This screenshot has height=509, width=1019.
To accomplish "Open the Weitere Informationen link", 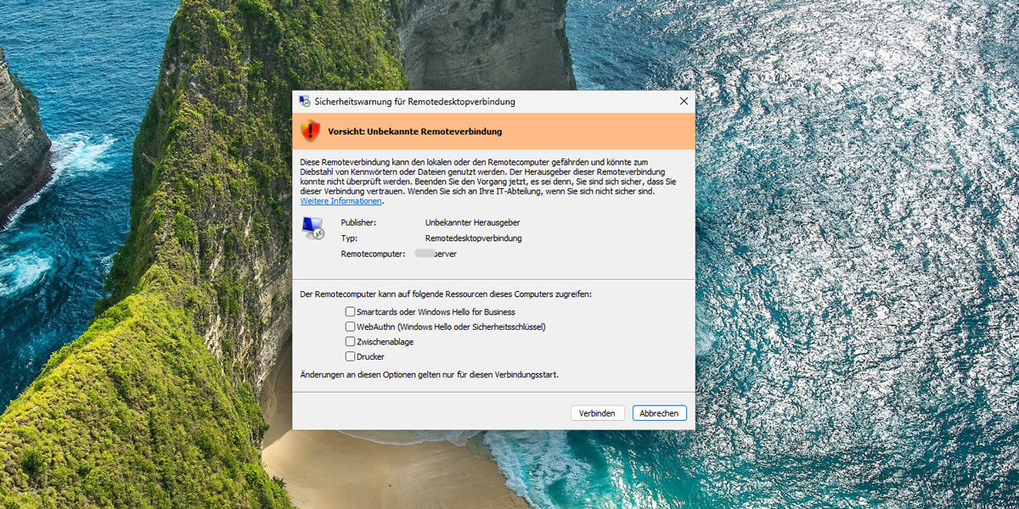I will click(341, 202).
